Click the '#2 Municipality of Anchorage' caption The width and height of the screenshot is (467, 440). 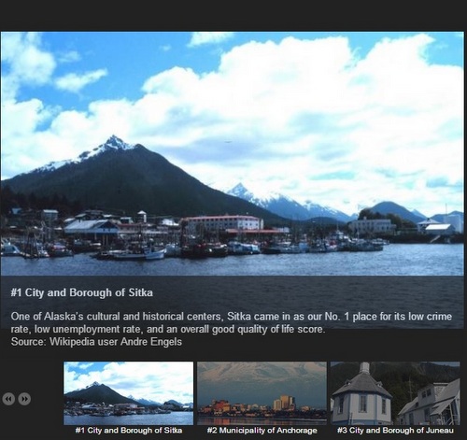(262, 431)
